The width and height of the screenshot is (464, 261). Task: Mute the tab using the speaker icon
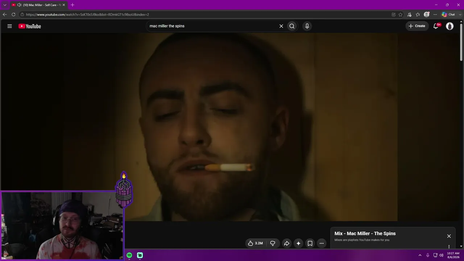(x=19, y=5)
